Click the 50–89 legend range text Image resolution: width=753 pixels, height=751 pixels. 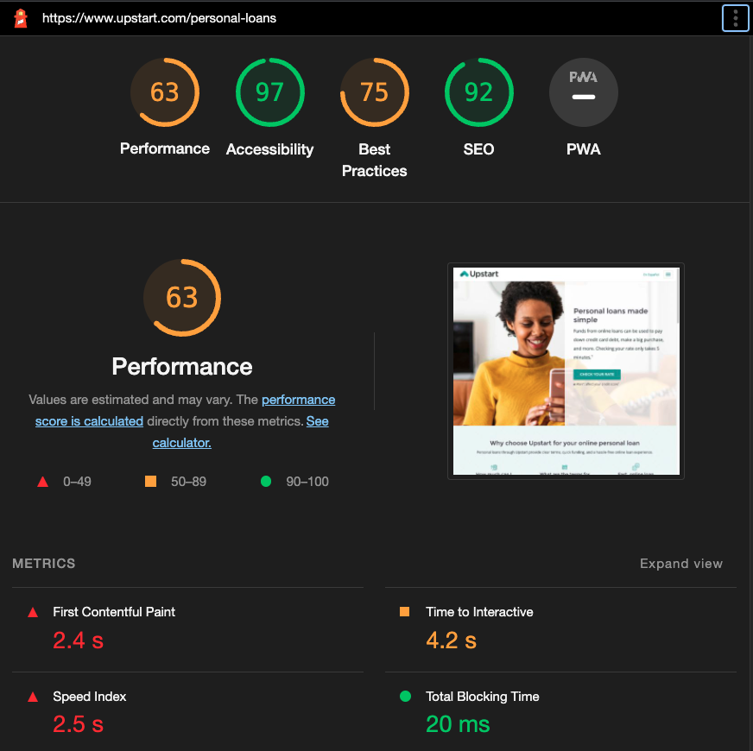tap(189, 481)
